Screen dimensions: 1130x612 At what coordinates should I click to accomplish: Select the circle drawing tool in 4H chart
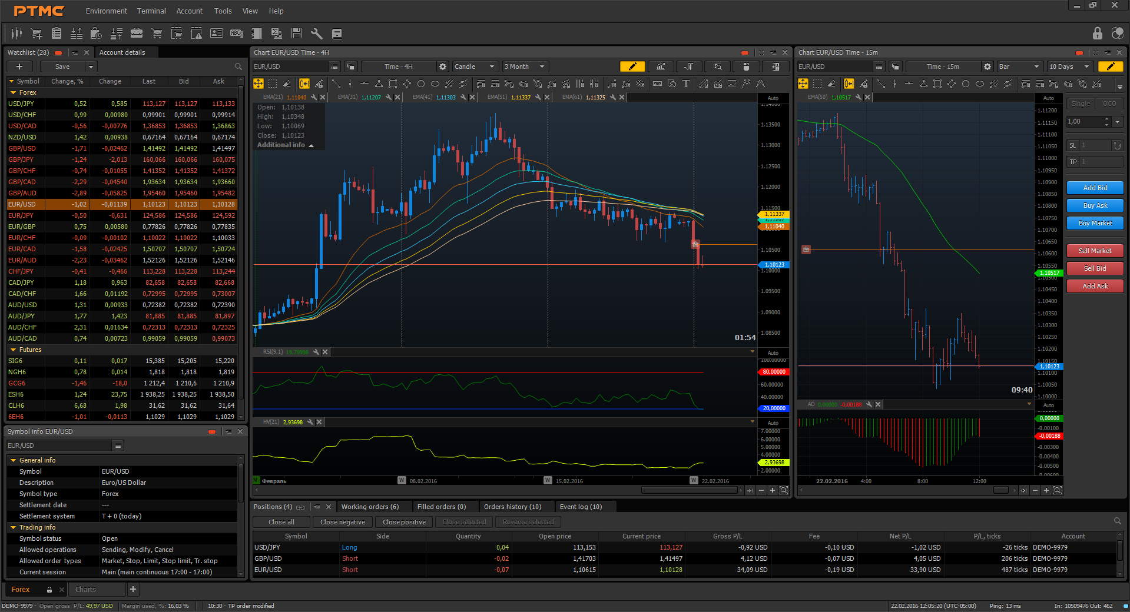point(421,84)
